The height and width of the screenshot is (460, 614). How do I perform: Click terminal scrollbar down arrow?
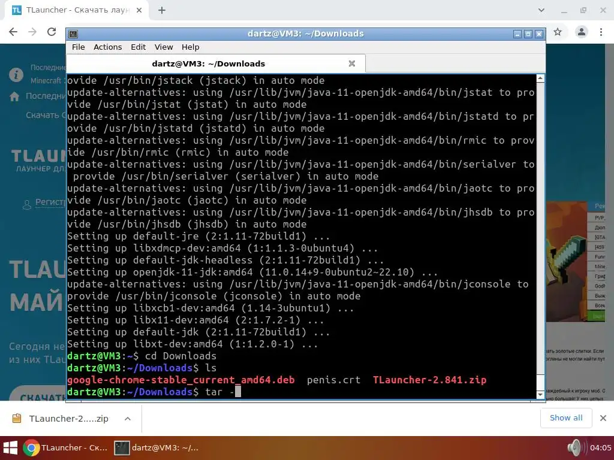[x=540, y=394]
